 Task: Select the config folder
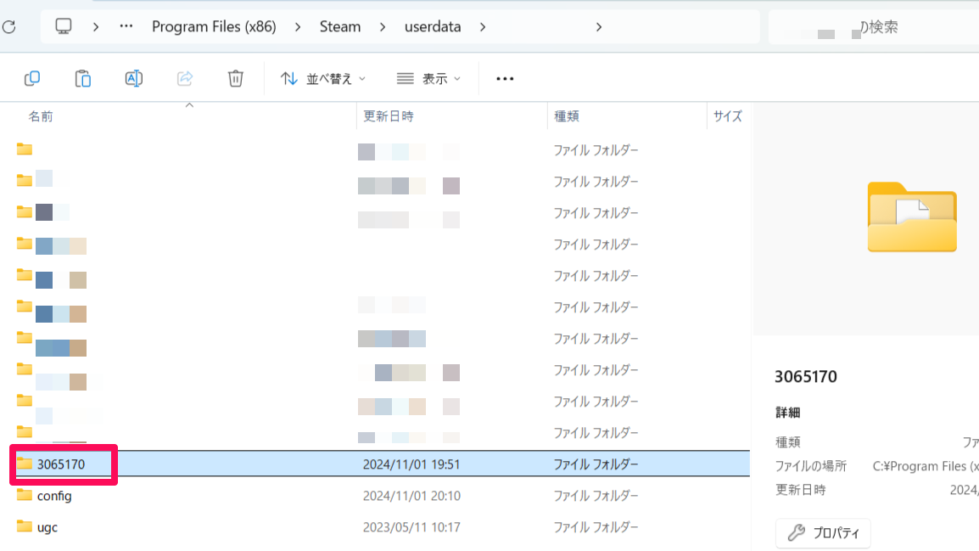click(x=54, y=496)
